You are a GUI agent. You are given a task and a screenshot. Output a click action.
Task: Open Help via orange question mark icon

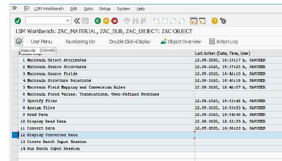pos(215,21)
